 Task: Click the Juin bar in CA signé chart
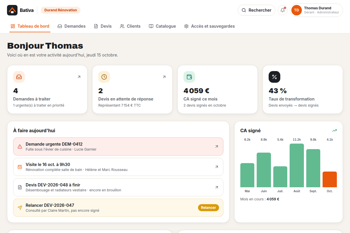tap(264, 170)
